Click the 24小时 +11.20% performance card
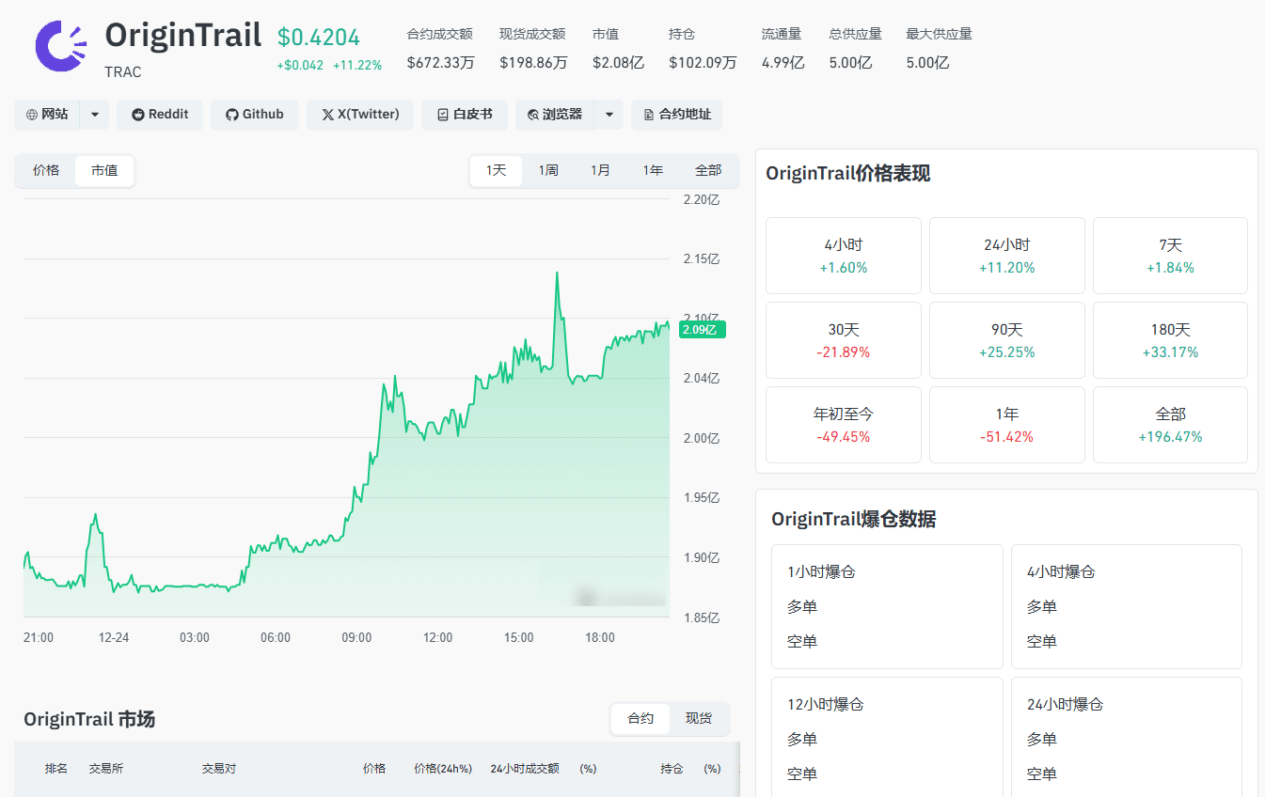Viewport: 1265px width, 797px height. click(1007, 256)
